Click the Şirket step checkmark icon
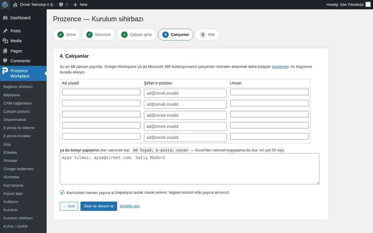 [x=61, y=35]
